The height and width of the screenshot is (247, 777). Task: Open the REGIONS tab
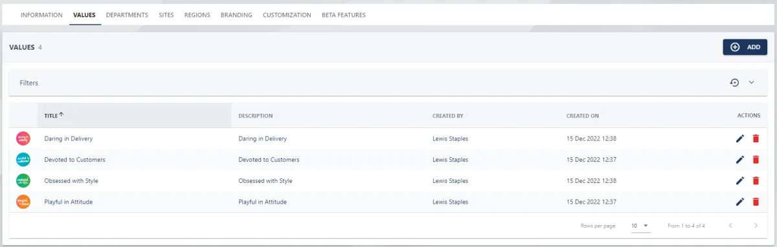click(x=197, y=15)
